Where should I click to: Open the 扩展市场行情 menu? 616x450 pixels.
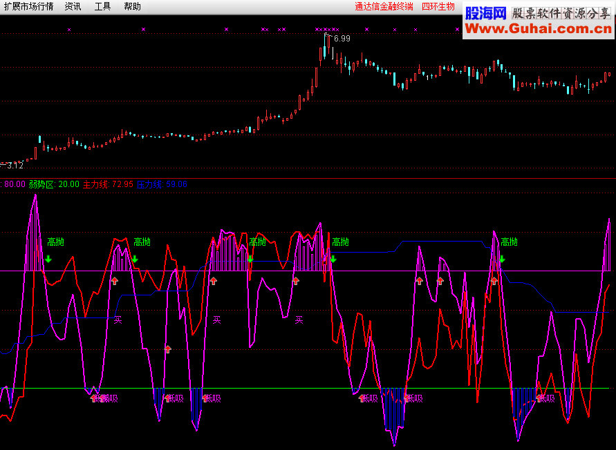[28, 7]
